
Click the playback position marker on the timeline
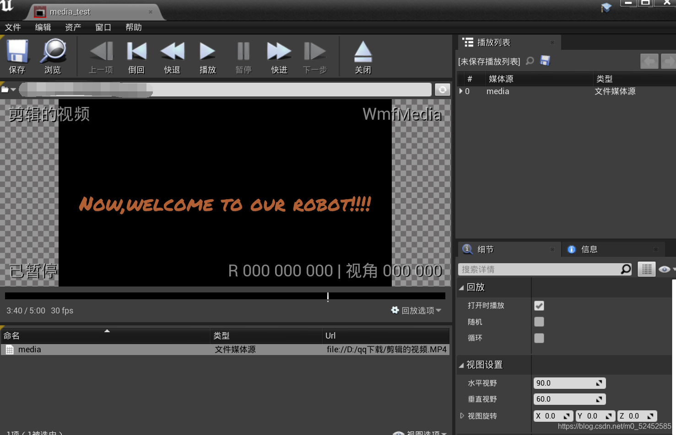point(328,297)
